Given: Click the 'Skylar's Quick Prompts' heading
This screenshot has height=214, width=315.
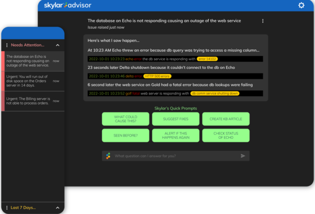Looking at the screenshot, I should tap(175, 108).
